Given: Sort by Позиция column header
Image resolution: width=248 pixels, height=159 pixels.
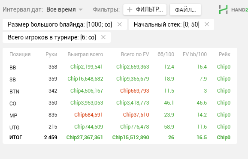Looking at the screenshot, I should 20,54.
